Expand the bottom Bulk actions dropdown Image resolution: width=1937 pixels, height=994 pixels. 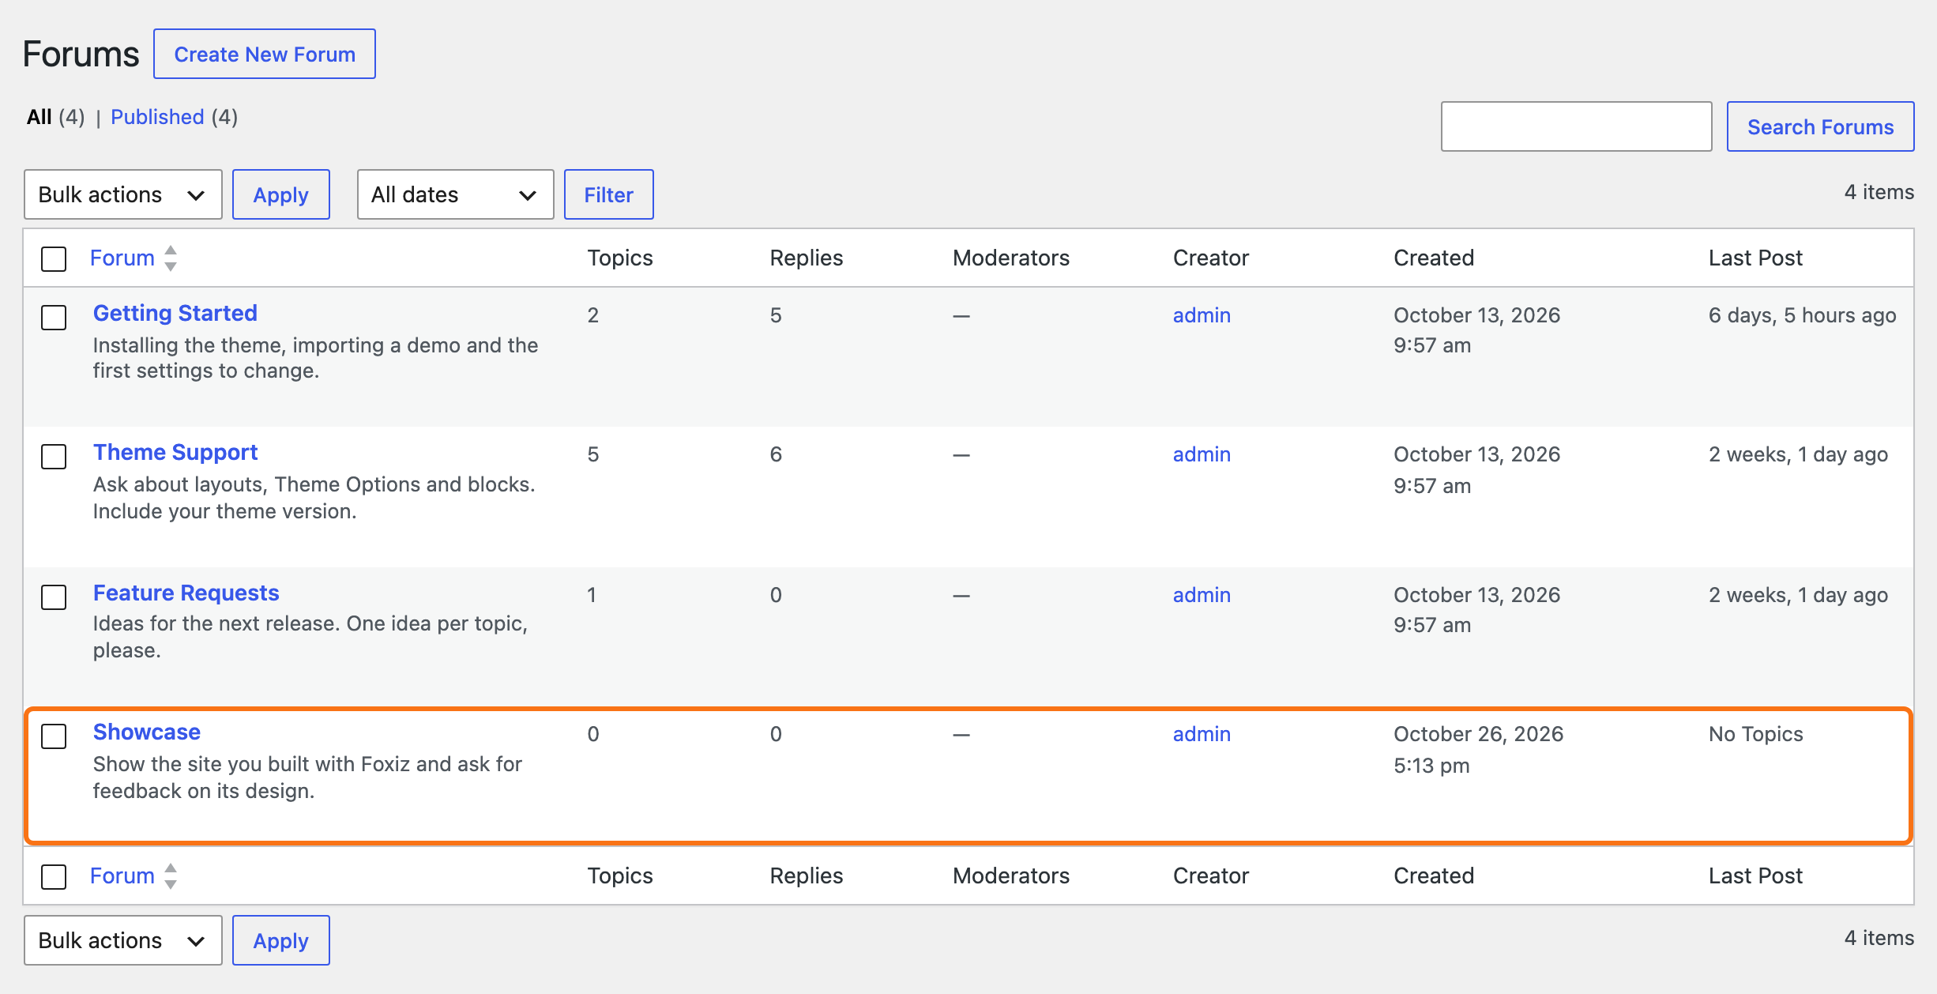coord(123,940)
